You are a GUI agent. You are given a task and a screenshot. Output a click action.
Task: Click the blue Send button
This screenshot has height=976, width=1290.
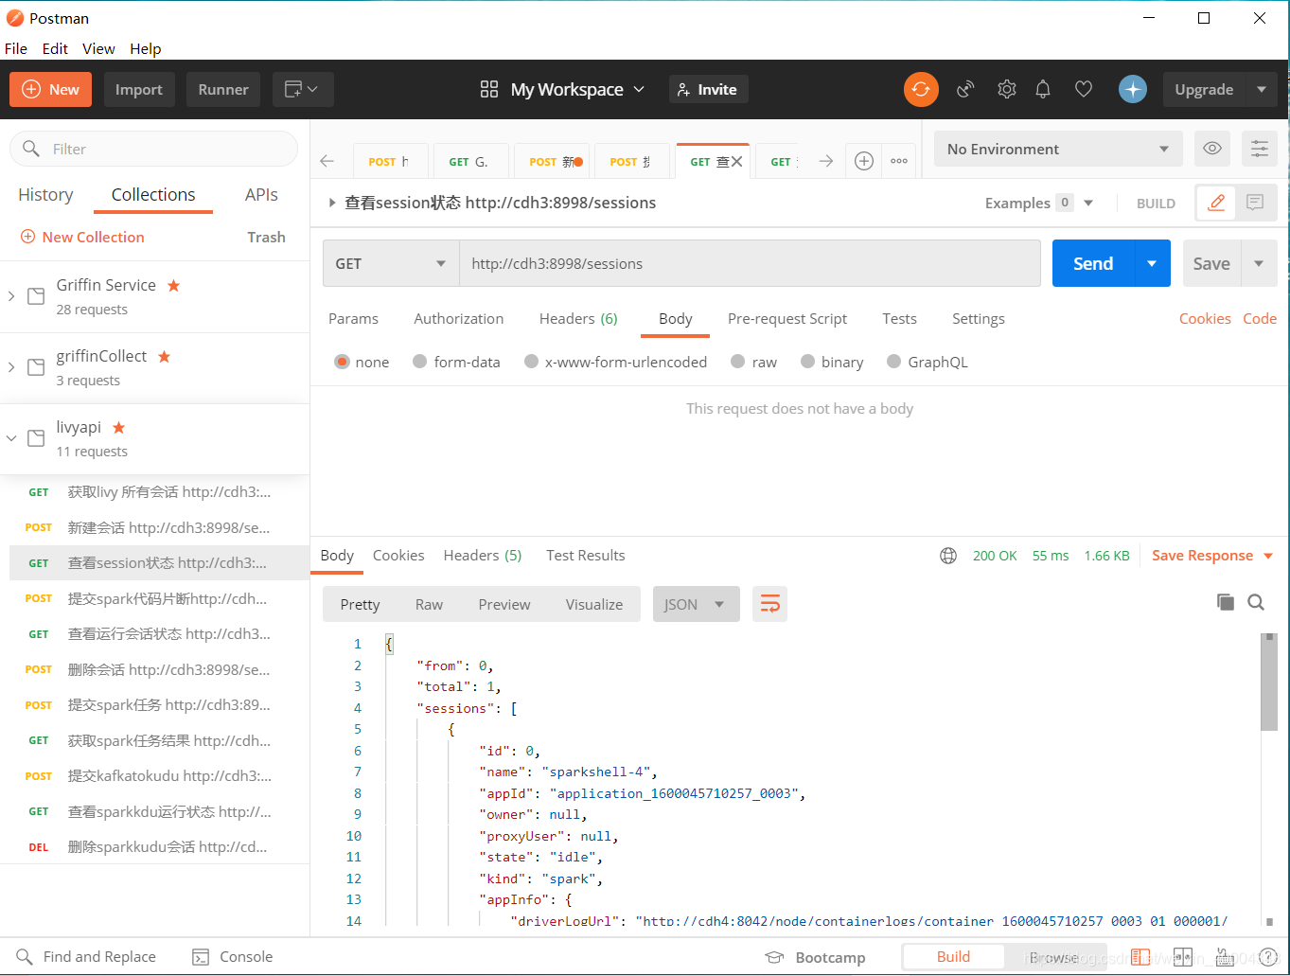click(x=1093, y=263)
